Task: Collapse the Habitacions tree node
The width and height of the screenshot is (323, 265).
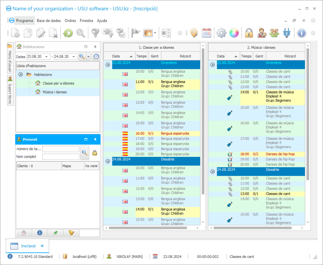Action: pyautogui.click(x=20, y=74)
